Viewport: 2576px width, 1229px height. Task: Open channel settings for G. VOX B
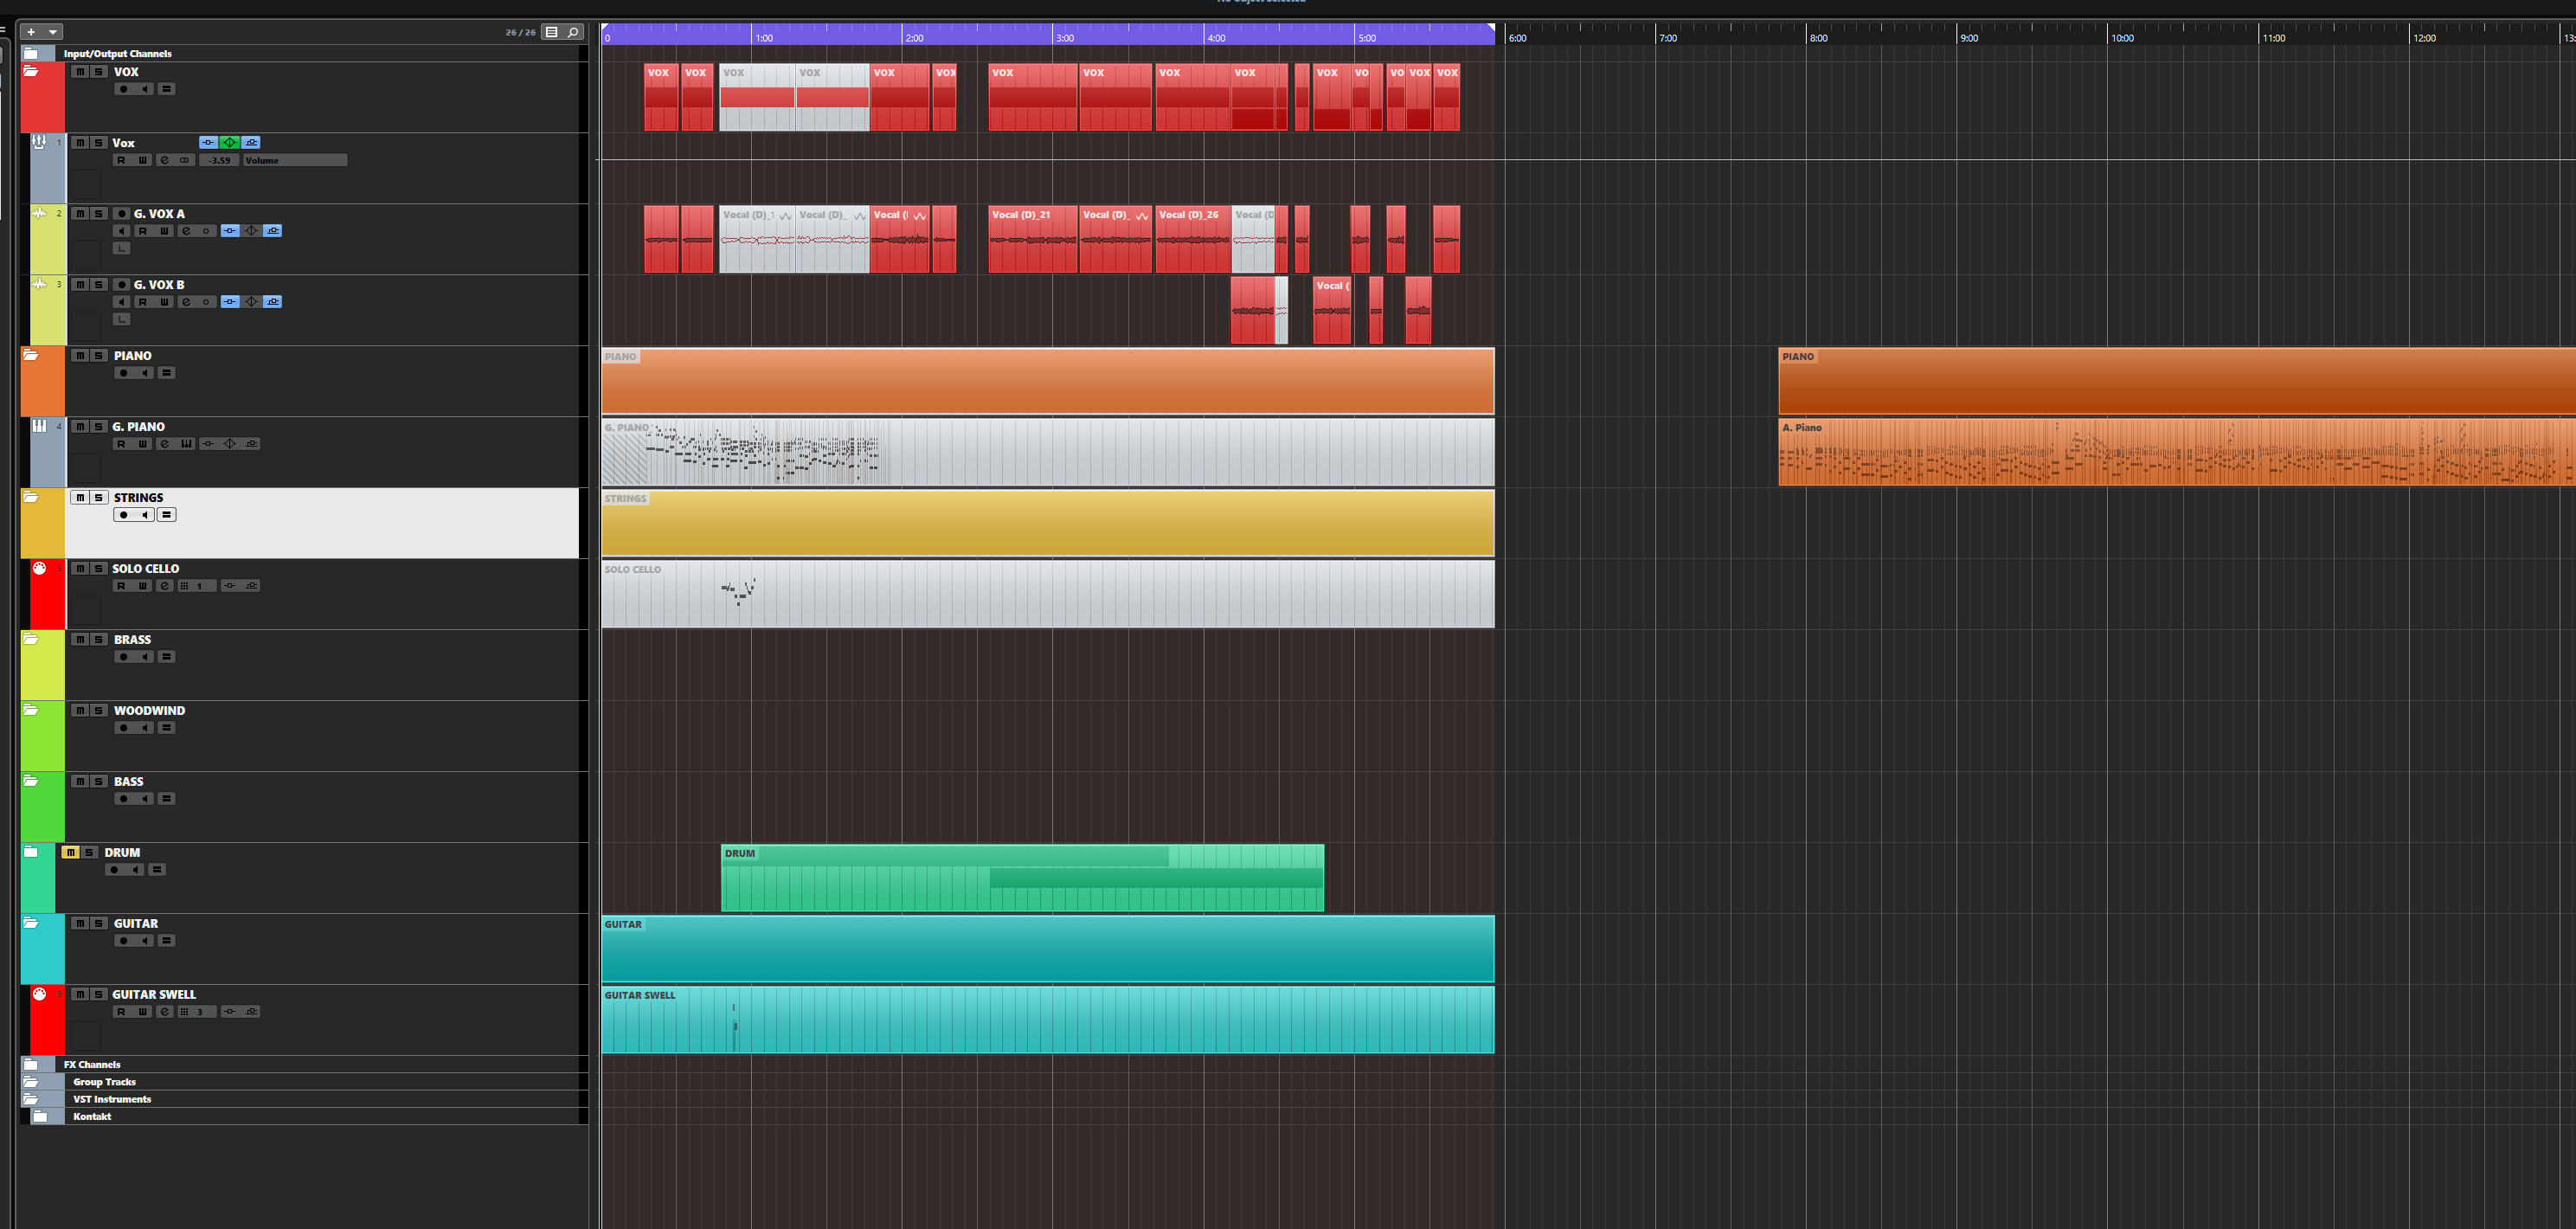186,302
